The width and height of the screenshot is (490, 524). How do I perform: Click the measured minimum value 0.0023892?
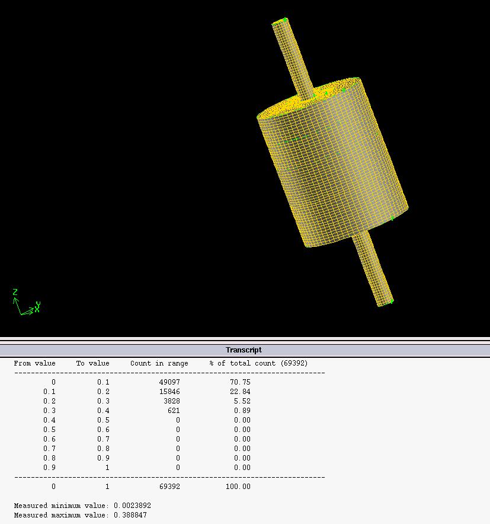point(132,506)
